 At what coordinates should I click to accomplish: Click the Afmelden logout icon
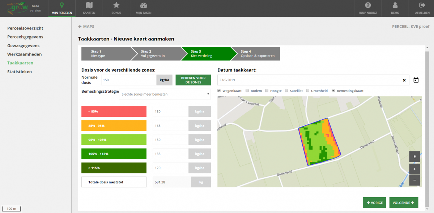422,5
